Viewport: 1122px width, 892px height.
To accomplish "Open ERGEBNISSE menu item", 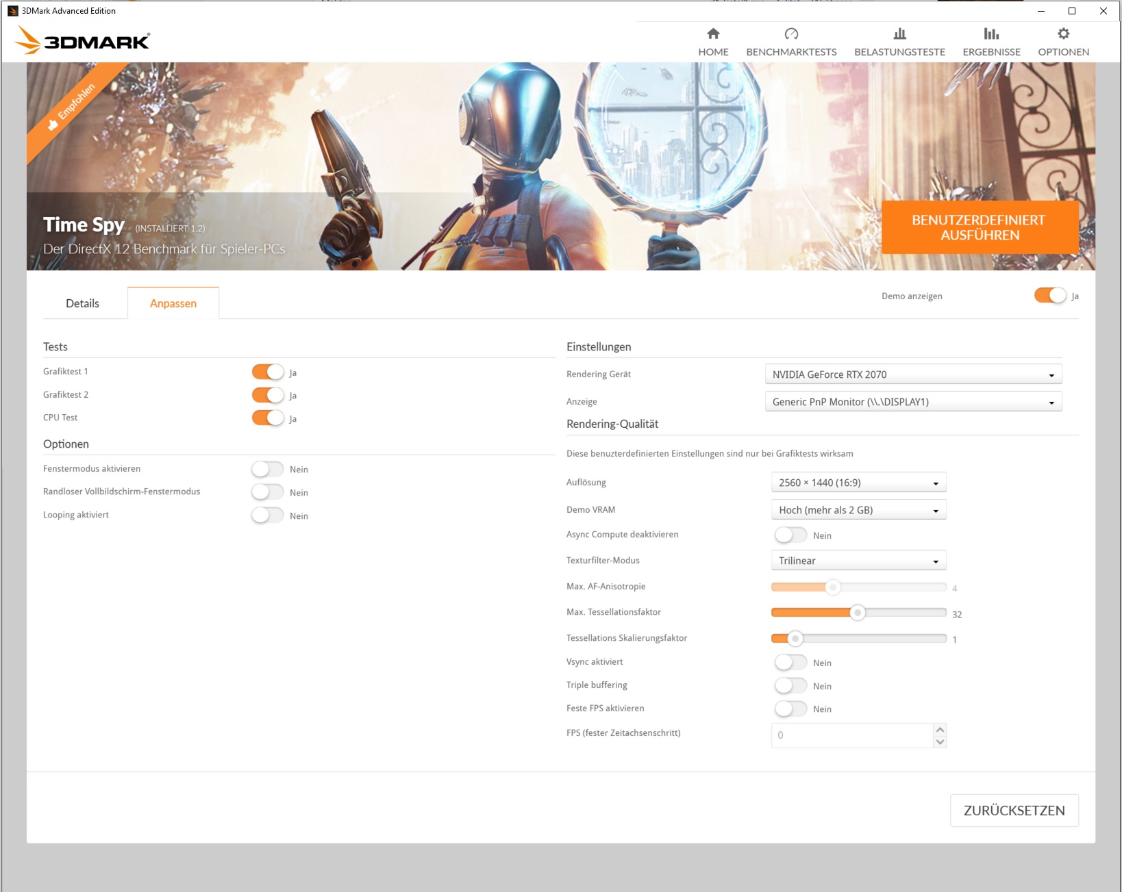I will [991, 52].
